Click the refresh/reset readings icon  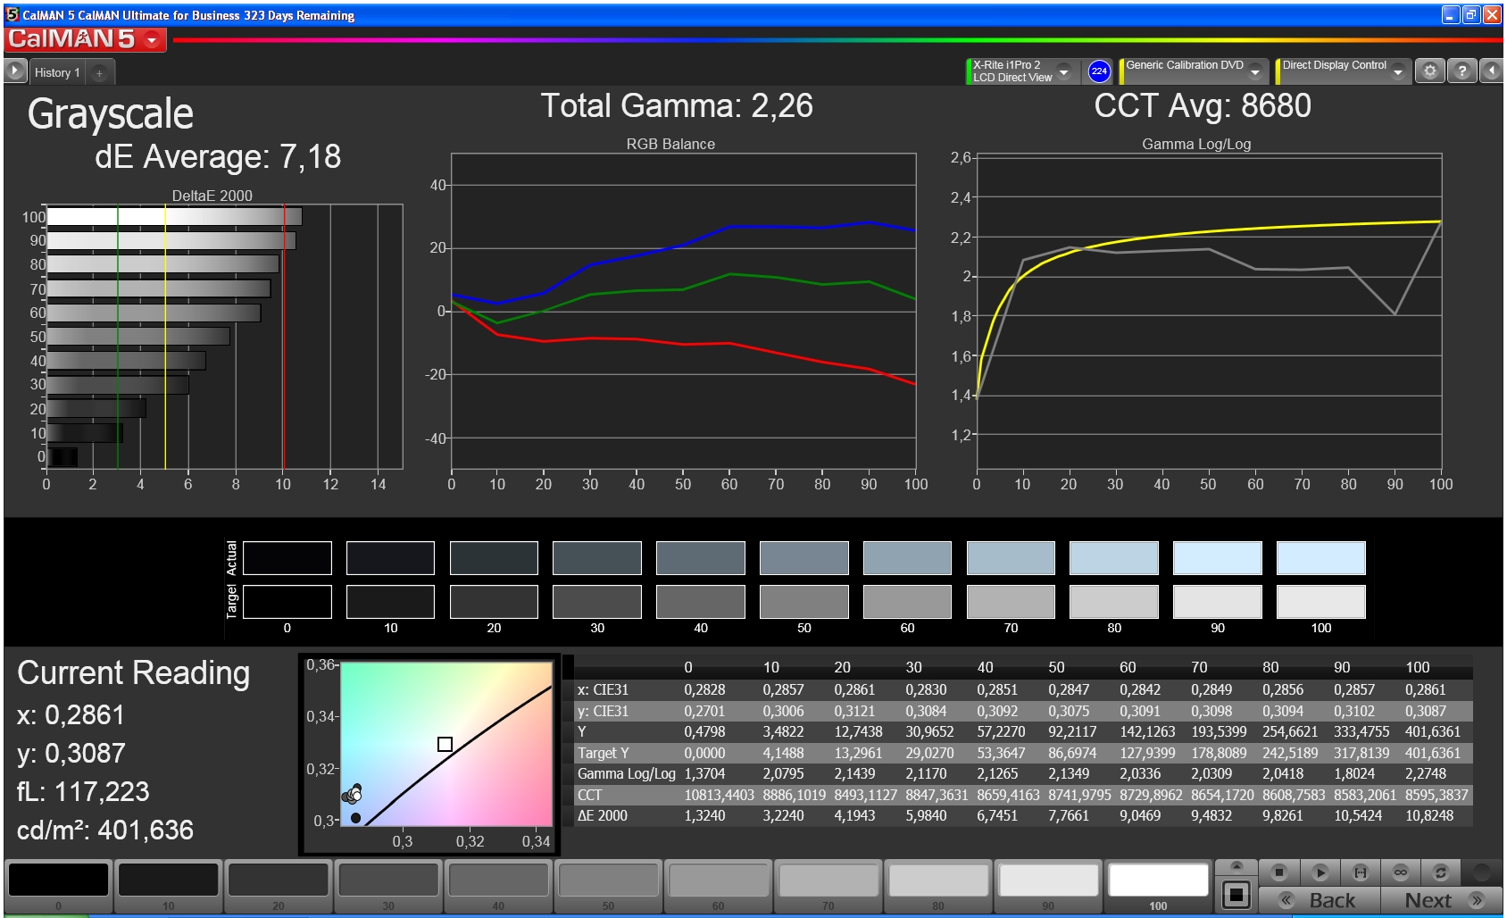(x=1440, y=872)
